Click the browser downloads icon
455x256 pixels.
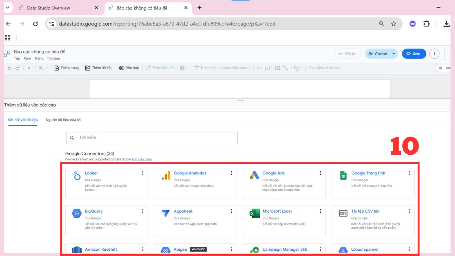(x=446, y=24)
